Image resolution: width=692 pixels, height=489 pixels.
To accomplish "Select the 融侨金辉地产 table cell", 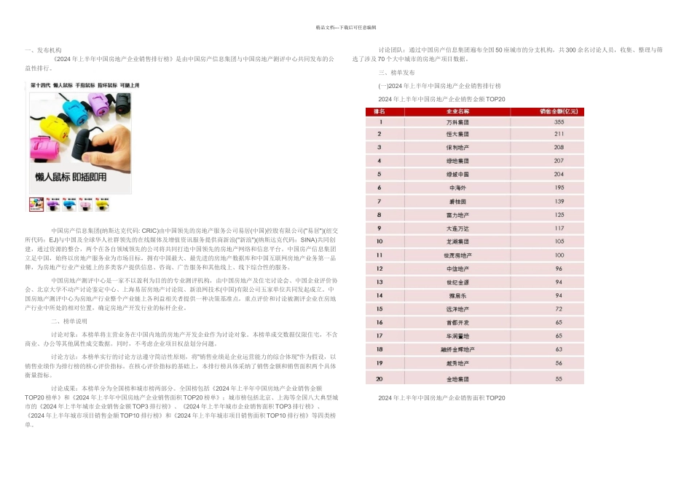I will (457, 349).
